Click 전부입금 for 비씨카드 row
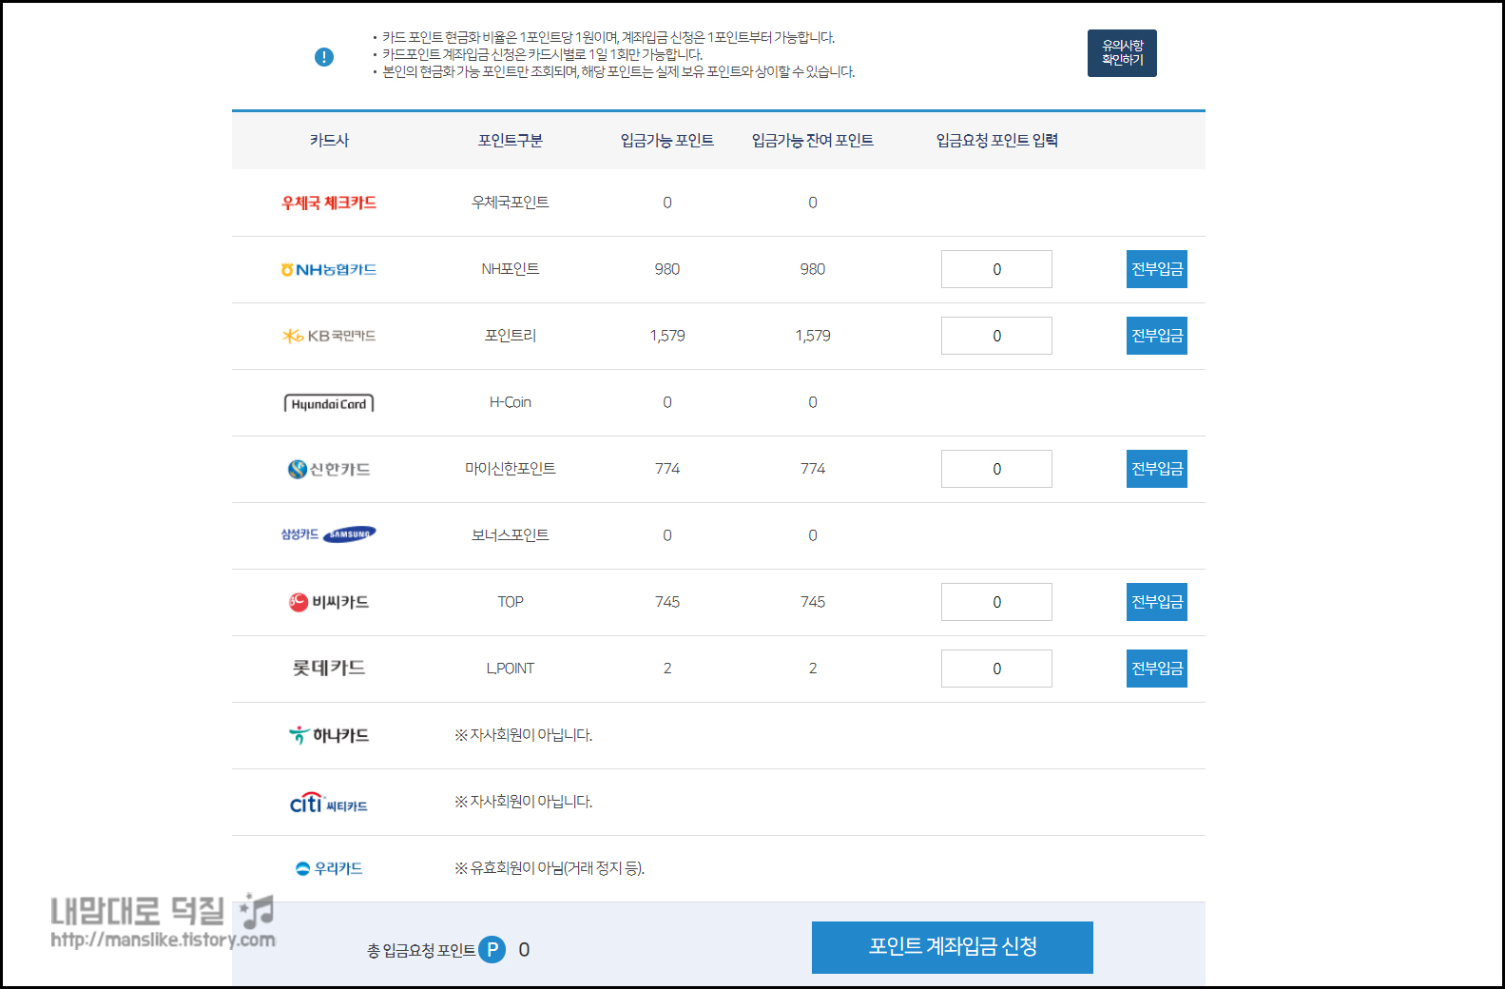The width and height of the screenshot is (1505, 989). [x=1157, y=602]
